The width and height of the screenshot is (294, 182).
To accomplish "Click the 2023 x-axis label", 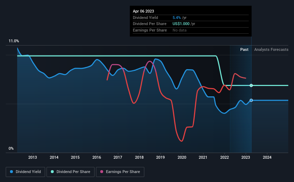I will tap(246, 157).
